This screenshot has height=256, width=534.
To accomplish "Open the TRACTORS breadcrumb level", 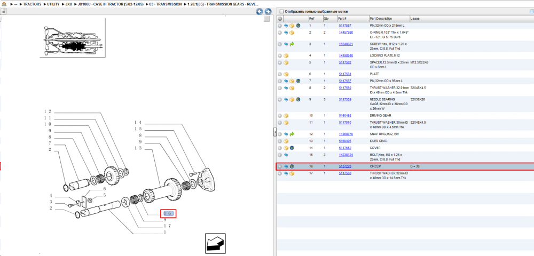I will pos(33,4).
